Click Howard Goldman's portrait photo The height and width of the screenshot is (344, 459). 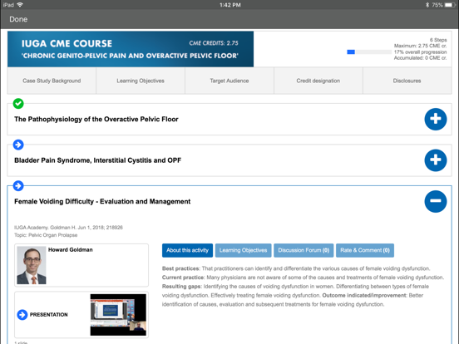32,265
